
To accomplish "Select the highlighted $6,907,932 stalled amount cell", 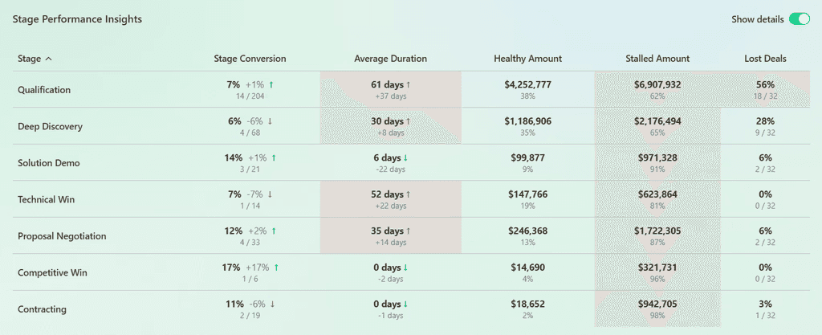I will [x=657, y=90].
